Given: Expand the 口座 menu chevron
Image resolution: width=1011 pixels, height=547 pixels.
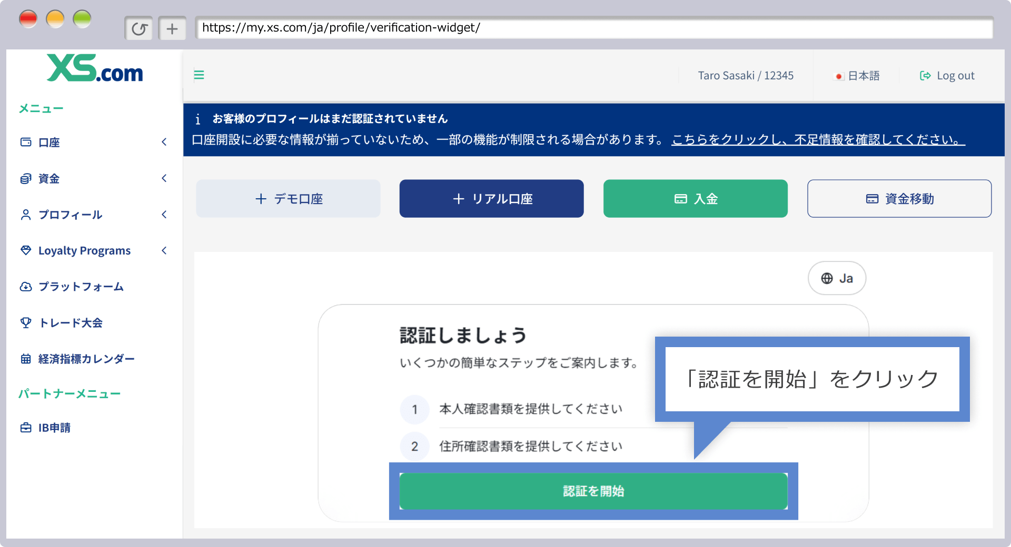Looking at the screenshot, I should [164, 142].
